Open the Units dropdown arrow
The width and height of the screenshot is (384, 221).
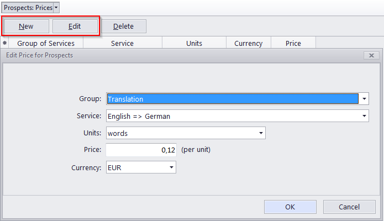point(261,133)
